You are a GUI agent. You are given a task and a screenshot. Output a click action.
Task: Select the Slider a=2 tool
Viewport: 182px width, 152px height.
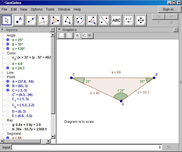point(129,20)
